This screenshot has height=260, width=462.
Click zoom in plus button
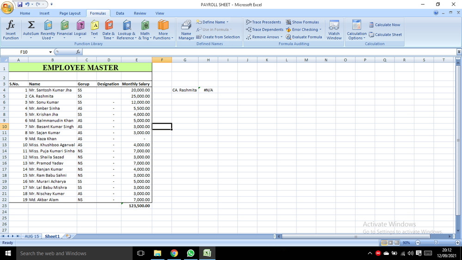[457, 242]
